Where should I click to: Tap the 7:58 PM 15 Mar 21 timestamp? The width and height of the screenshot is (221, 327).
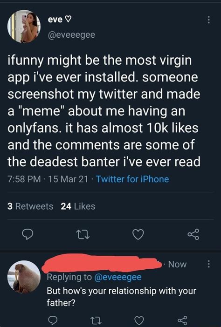48,179
